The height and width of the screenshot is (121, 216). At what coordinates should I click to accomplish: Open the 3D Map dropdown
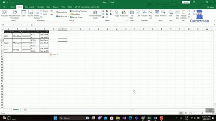132,14
